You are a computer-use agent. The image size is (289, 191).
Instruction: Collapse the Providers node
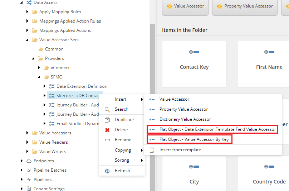[33, 58]
